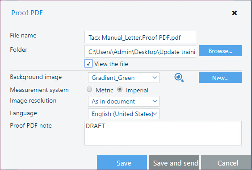Image resolution: width=252 pixels, height=170 pixels.
Task: Click Browse to choose a folder
Action: coord(220,51)
